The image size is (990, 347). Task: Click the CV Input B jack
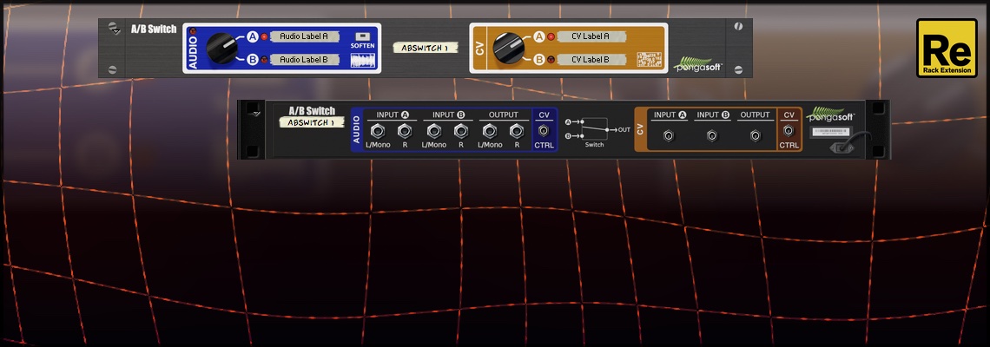pos(711,135)
